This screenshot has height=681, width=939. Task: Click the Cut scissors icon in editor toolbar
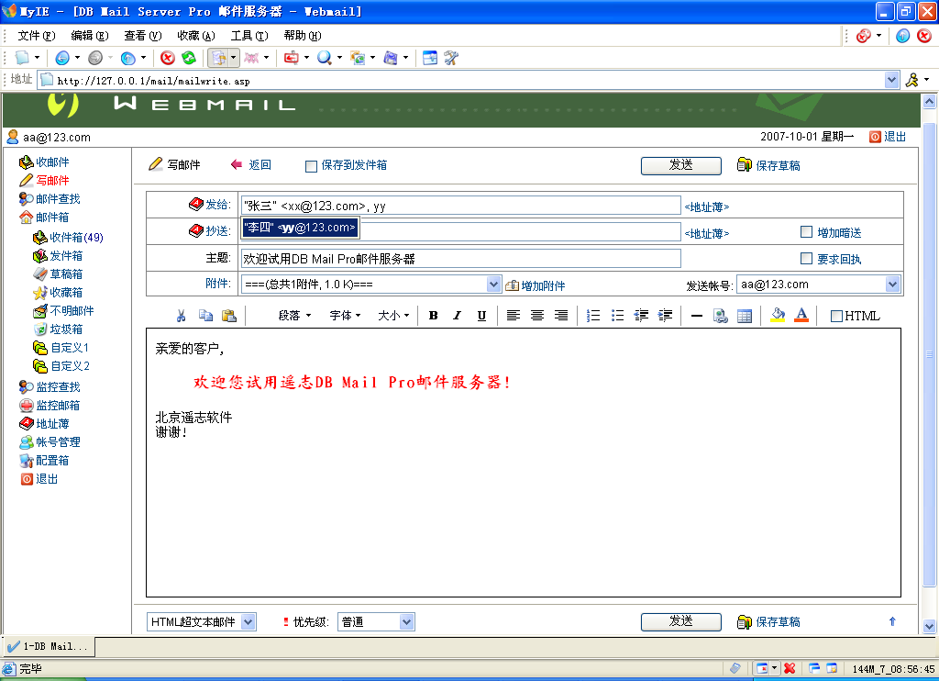point(181,316)
